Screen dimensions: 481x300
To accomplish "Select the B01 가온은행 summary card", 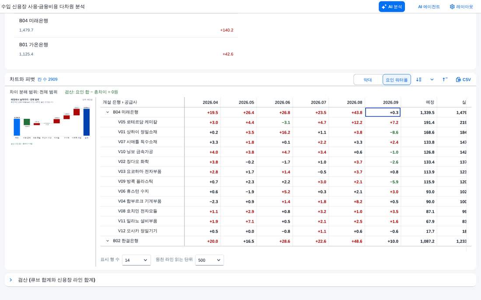I will 126,49.
